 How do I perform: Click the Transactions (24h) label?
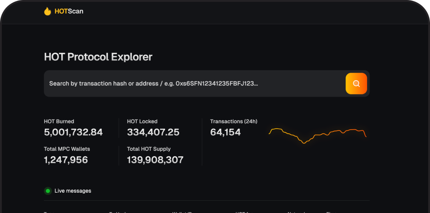pyautogui.click(x=234, y=121)
